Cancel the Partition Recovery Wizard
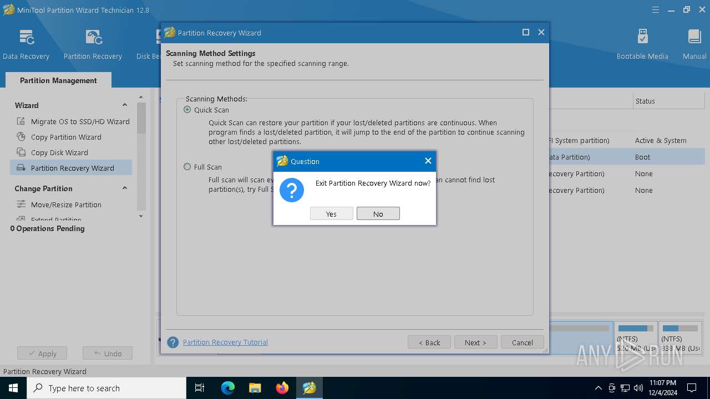The width and height of the screenshot is (710, 399). [x=523, y=342]
